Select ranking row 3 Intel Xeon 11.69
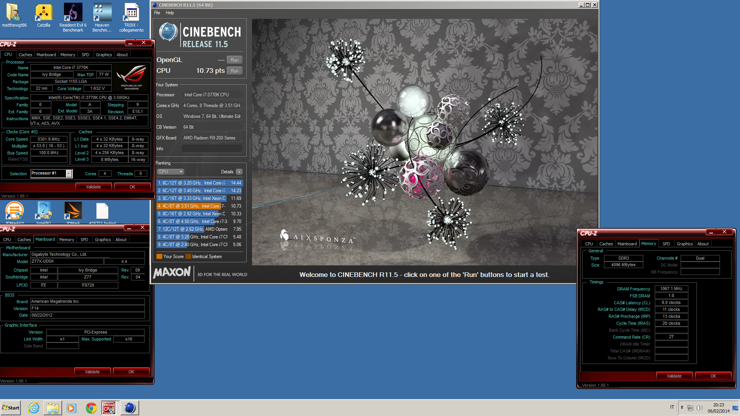740x416 pixels. coord(200,198)
